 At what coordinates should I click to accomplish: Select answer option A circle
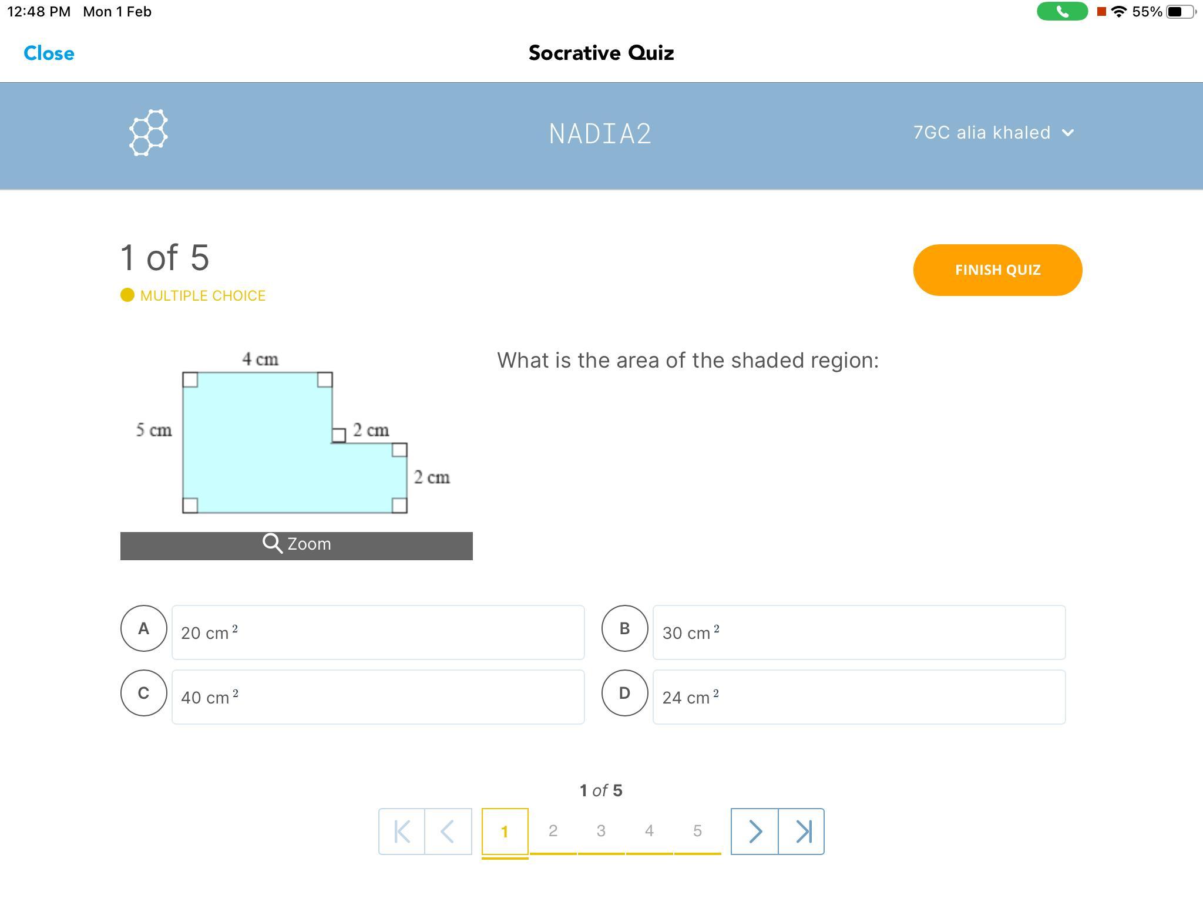[x=143, y=628]
